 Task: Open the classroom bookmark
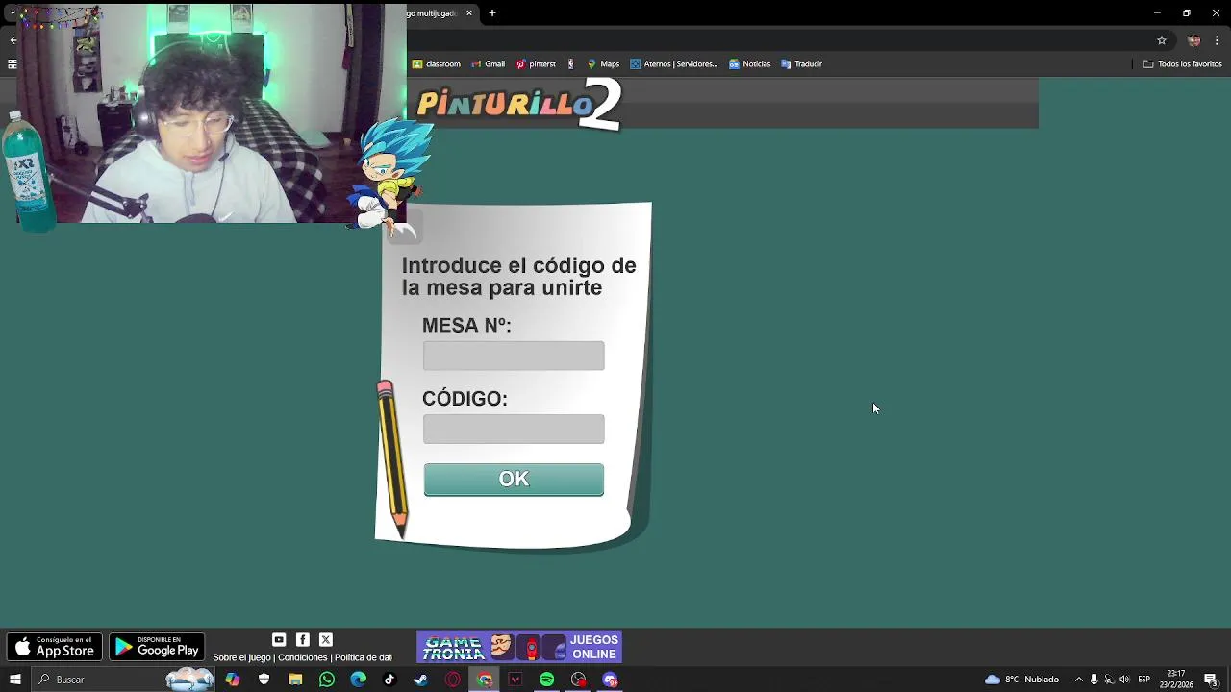[x=437, y=64]
